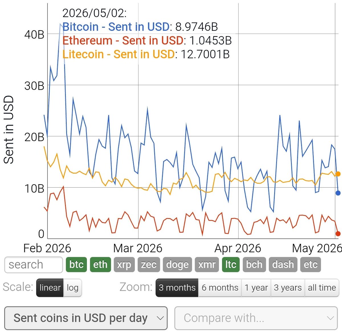342x334 pixels.
Task: Click the 20B y-axis label
Action: (x=34, y=137)
